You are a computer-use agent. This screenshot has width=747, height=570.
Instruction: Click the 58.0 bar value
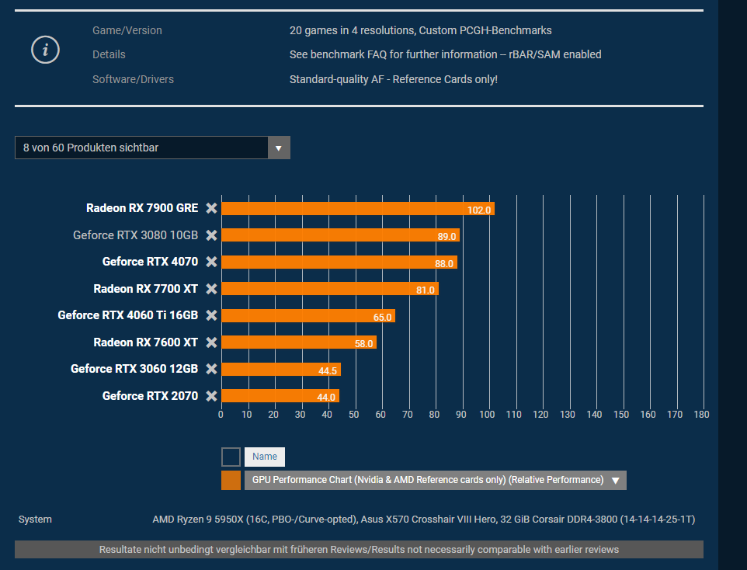pos(364,344)
